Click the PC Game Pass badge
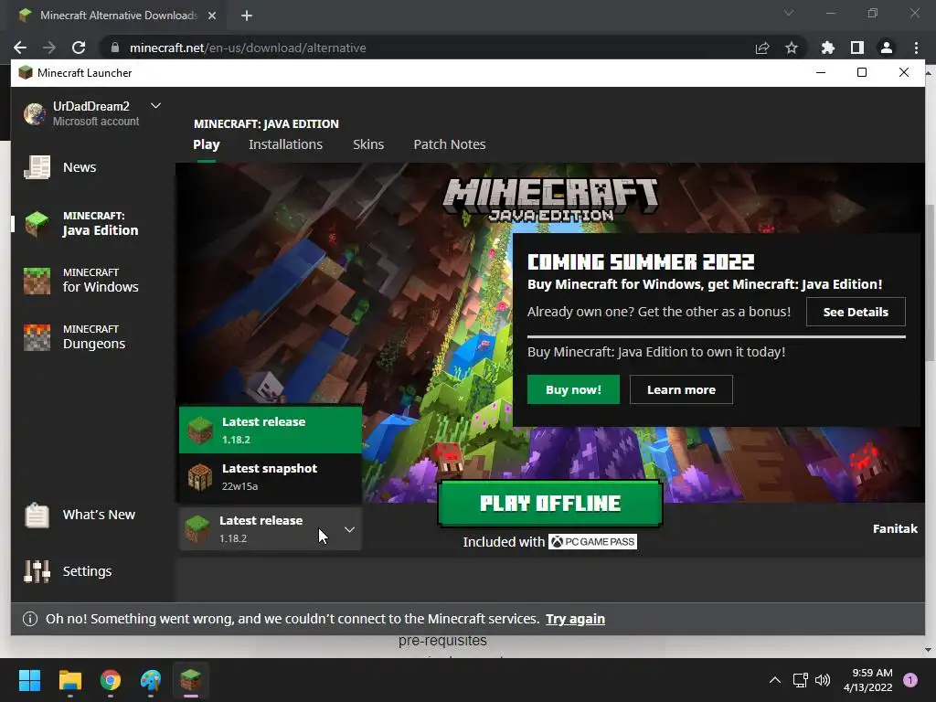 pyautogui.click(x=592, y=541)
